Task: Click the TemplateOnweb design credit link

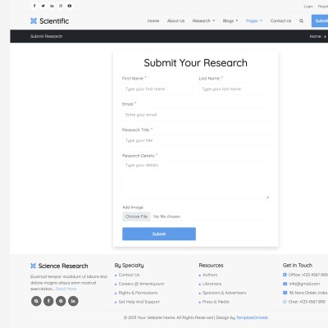Action: [252, 317]
